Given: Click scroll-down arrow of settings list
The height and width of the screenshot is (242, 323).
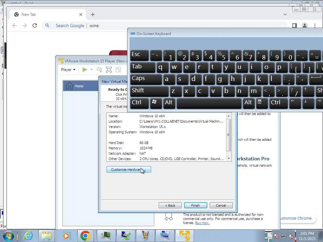Looking at the screenshot, I should pos(229,158).
